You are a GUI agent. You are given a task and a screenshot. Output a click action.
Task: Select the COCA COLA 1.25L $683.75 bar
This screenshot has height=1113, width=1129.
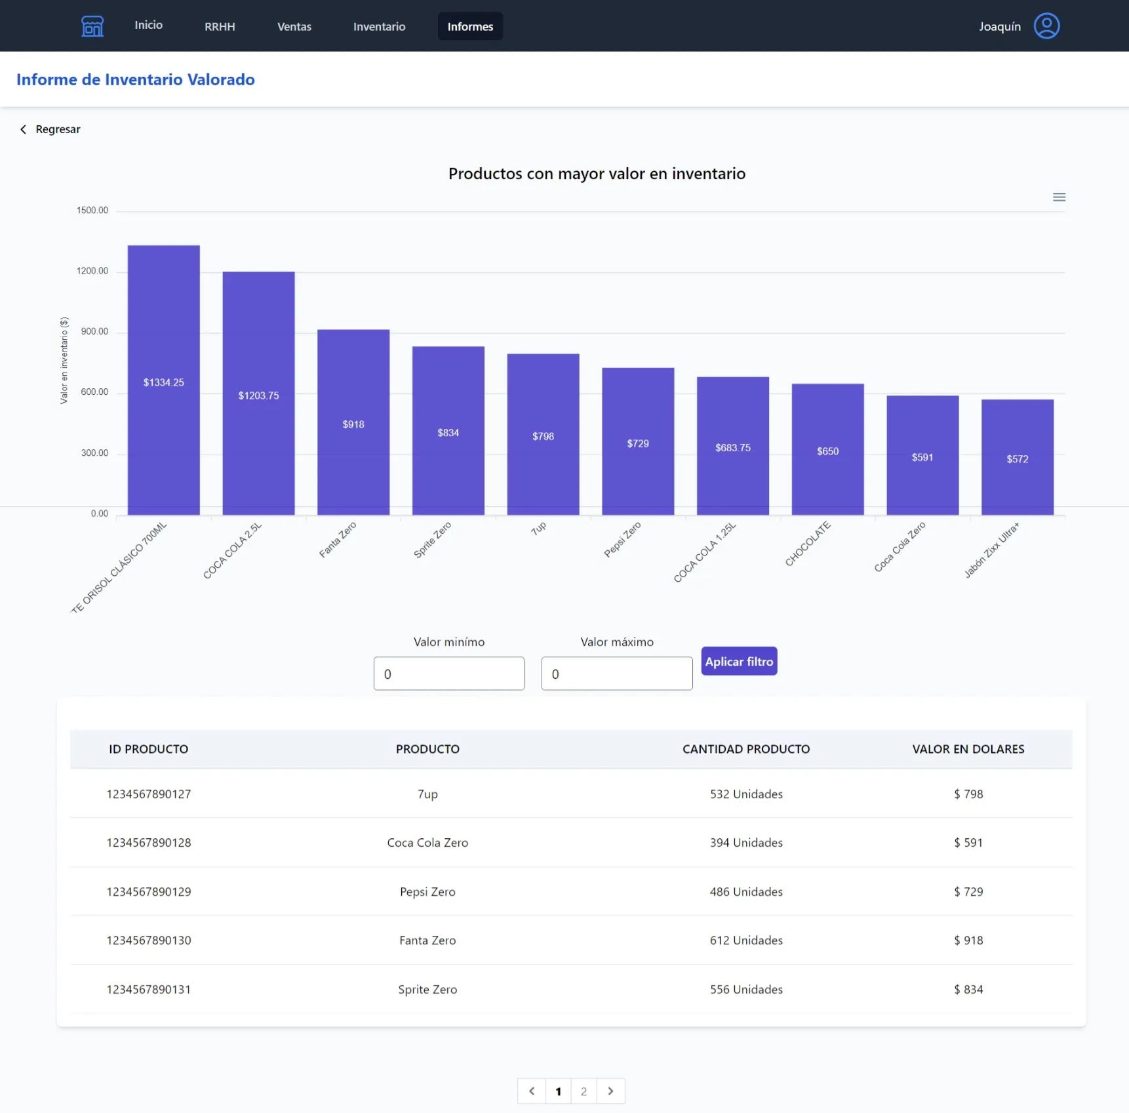(x=733, y=445)
